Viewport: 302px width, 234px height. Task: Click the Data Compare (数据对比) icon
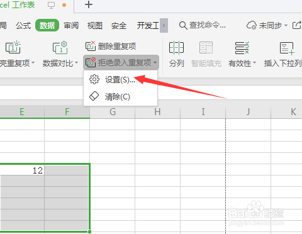tap(60, 47)
